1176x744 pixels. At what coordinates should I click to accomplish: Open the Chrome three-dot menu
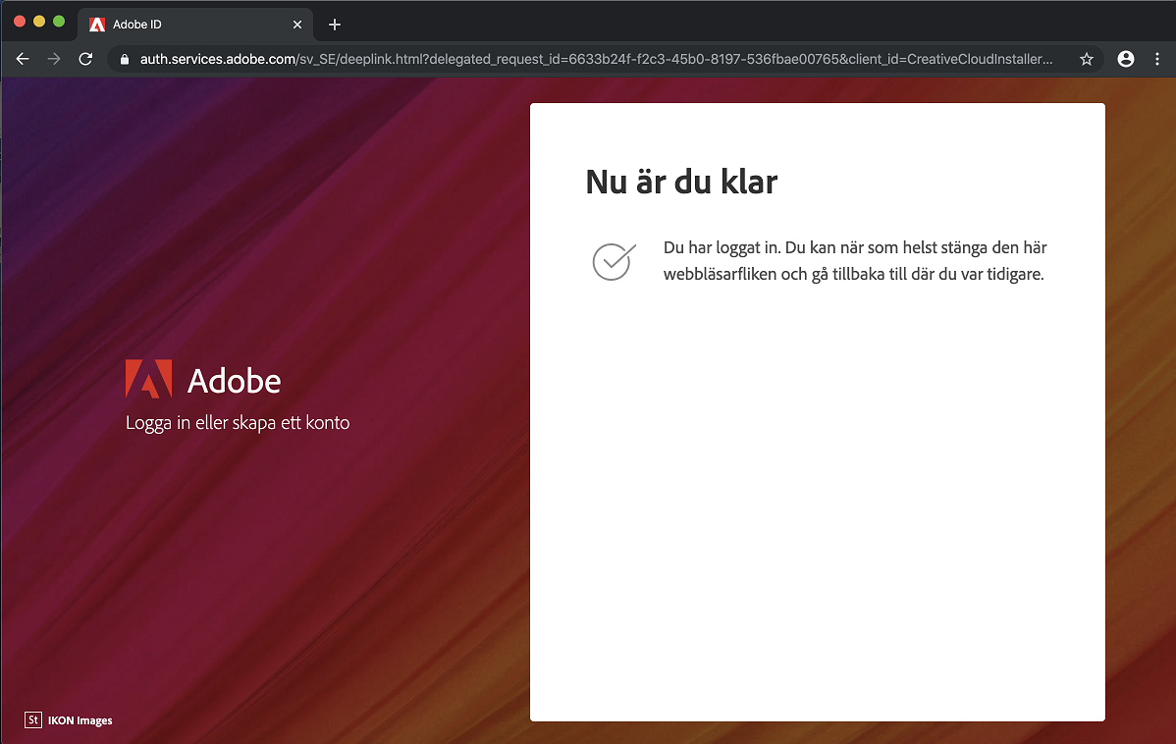coord(1156,59)
